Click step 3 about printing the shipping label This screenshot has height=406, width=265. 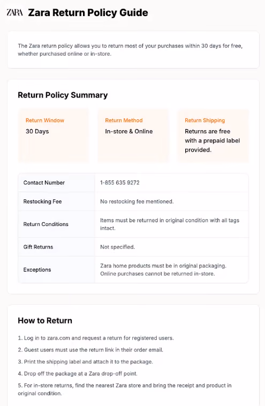[x=86, y=362]
